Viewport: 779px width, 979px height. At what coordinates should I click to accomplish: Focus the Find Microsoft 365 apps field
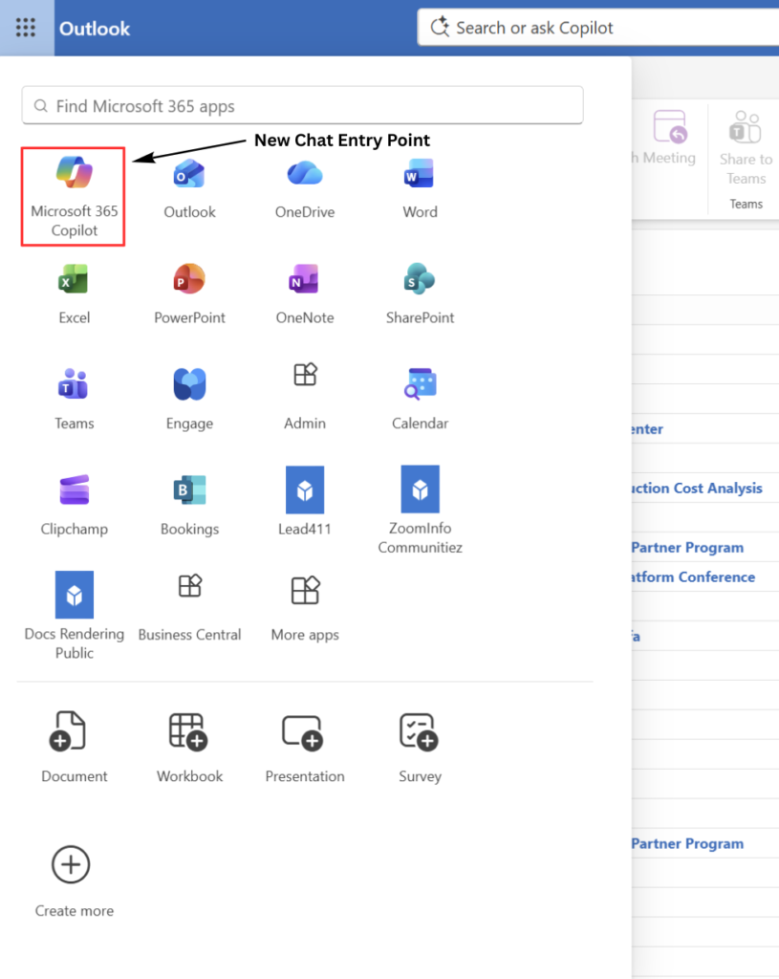coord(303,105)
